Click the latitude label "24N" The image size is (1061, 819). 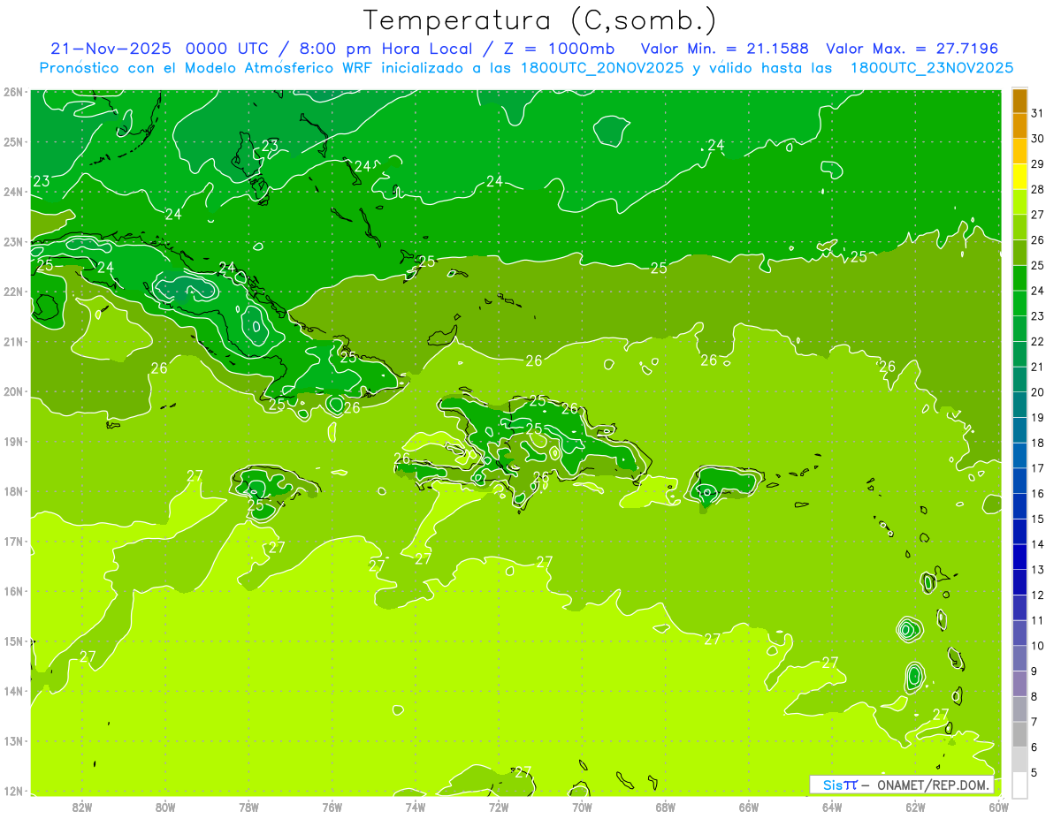tap(12, 192)
